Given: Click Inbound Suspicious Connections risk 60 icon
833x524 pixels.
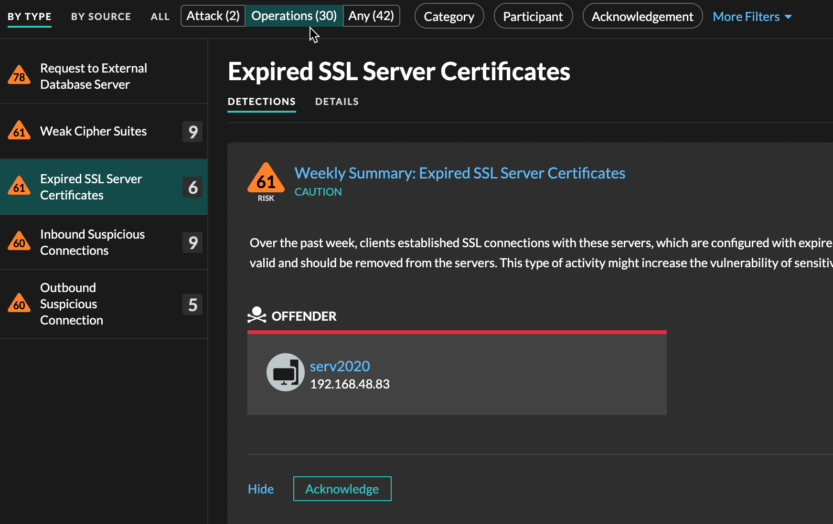Looking at the screenshot, I should click(x=19, y=242).
